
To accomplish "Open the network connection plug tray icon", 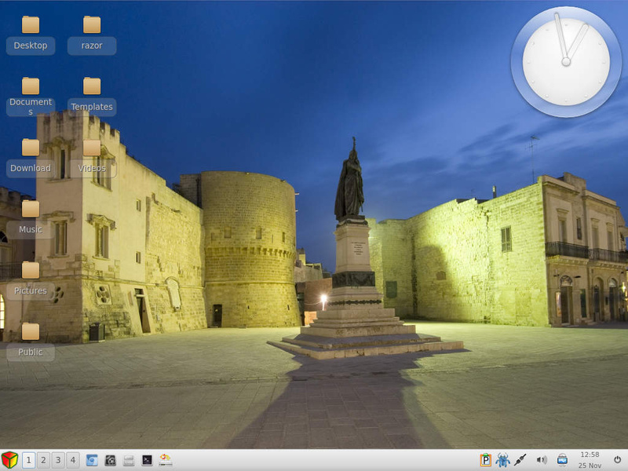I will click(520, 460).
